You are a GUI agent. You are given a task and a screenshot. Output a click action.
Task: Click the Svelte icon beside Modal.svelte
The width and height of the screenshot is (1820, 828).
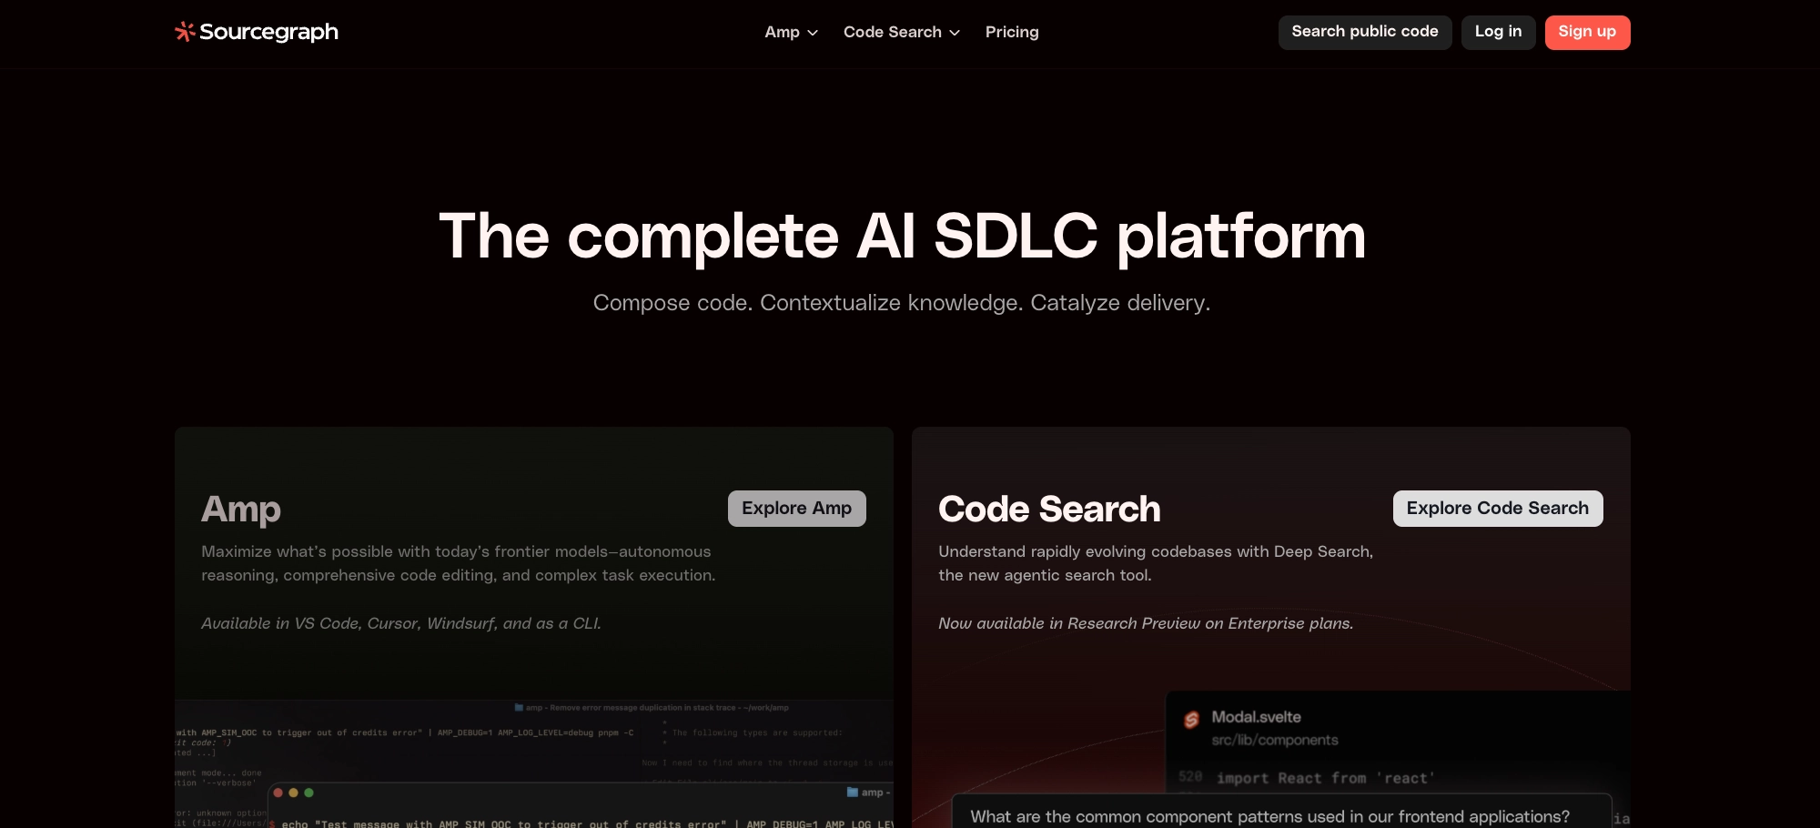(x=1191, y=718)
